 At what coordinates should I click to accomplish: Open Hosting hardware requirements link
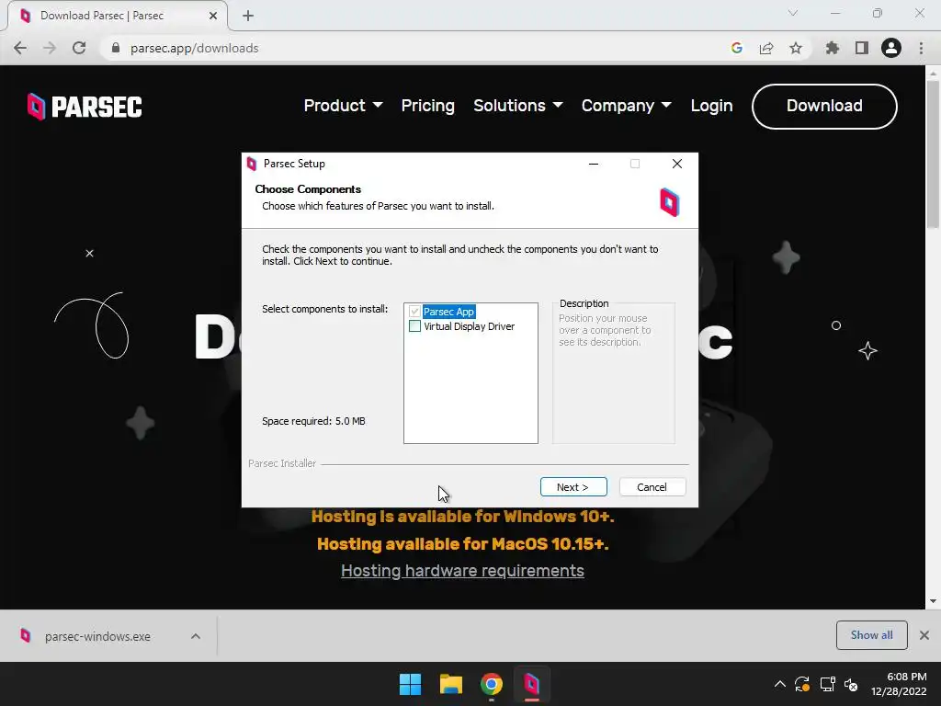pos(463,570)
